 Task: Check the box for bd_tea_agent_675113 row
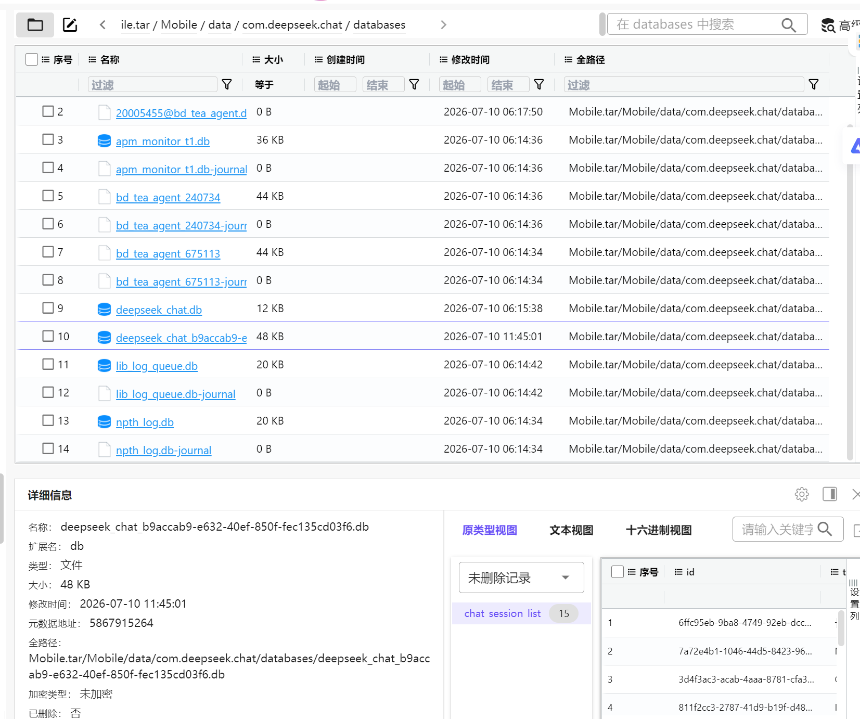[x=48, y=252]
